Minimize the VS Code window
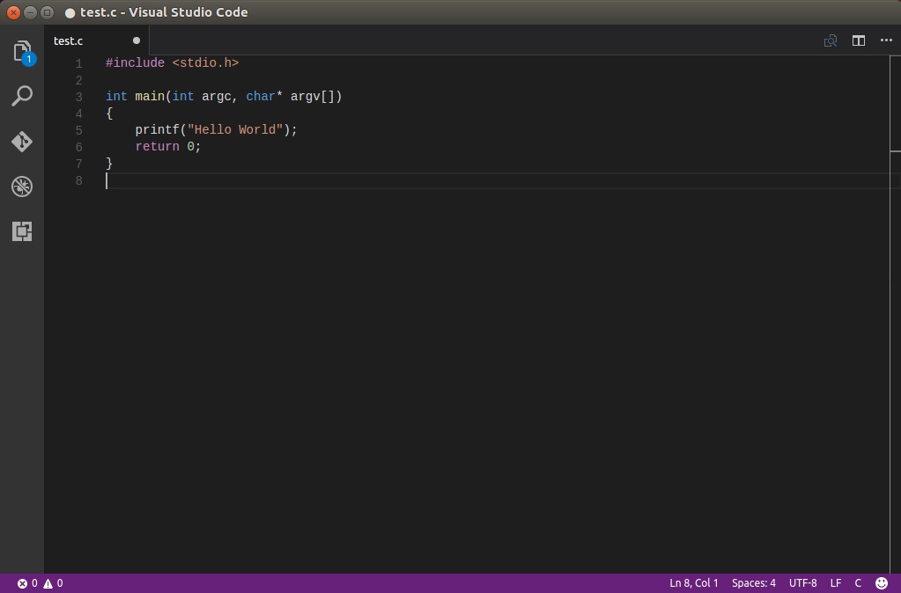The width and height of the screenshot is (901, 593). tap(31, 12)
